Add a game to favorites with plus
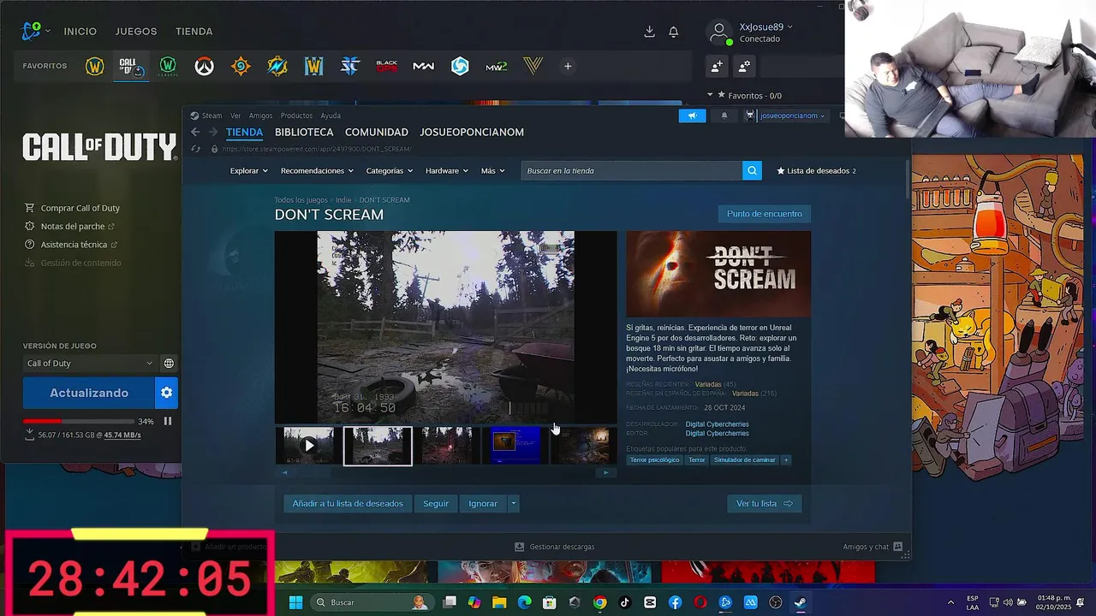This screenshot has width=1096, height=616. point(568,66)
